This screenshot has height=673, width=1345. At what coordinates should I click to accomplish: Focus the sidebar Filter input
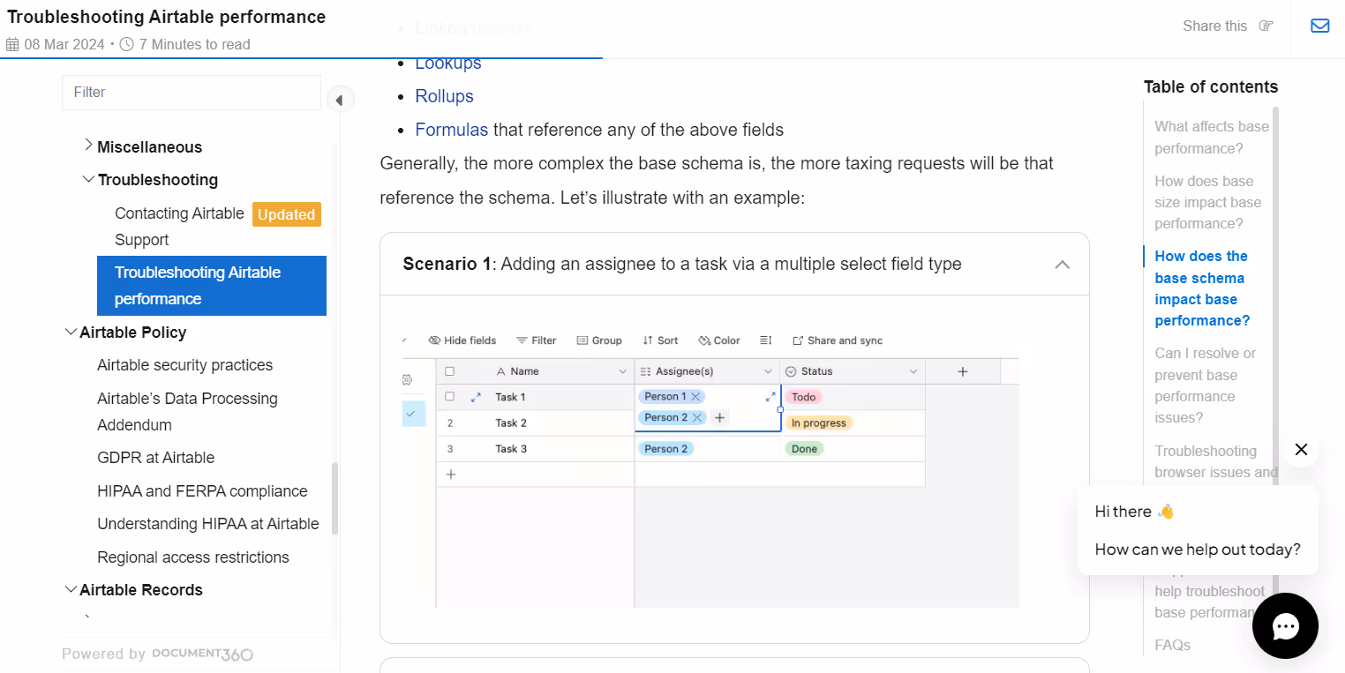coord(192,93)
